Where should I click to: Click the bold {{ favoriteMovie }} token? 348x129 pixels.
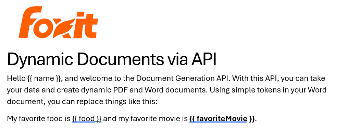tap(222, 119)
